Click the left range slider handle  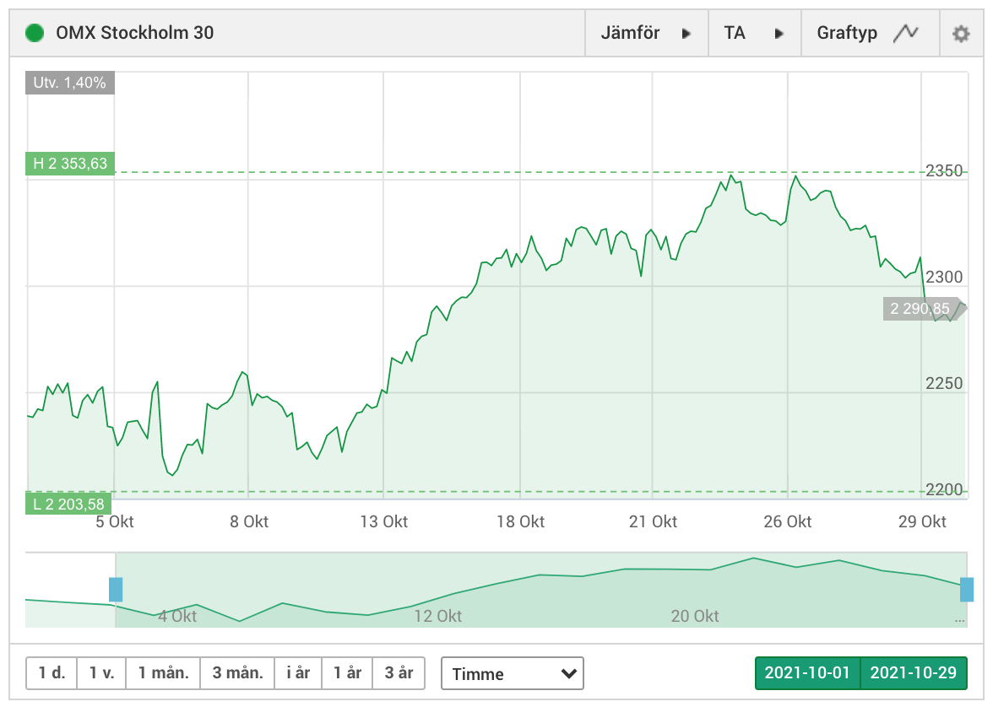click(115, 589)
